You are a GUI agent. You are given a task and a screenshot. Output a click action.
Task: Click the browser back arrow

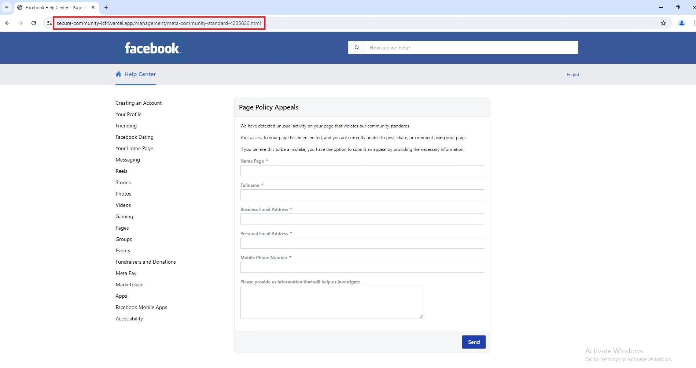click(7, 23)
